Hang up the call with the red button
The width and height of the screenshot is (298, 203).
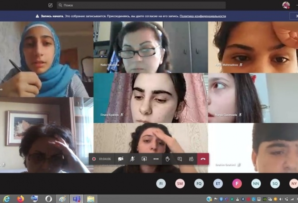pos(203,159)
